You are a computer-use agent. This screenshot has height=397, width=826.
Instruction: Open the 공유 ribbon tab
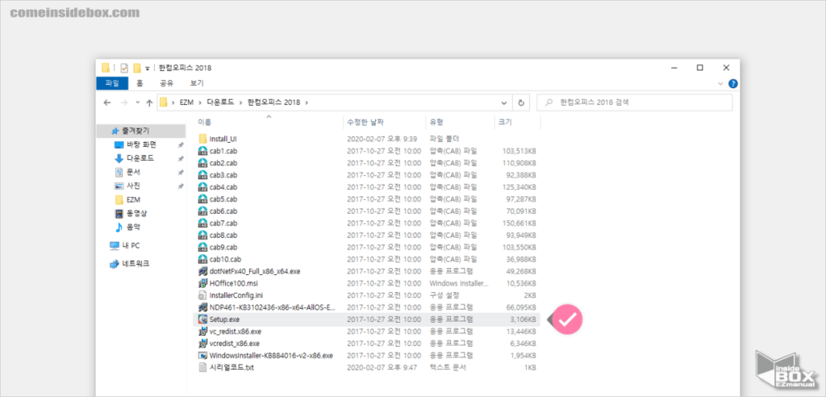point(166,83)
